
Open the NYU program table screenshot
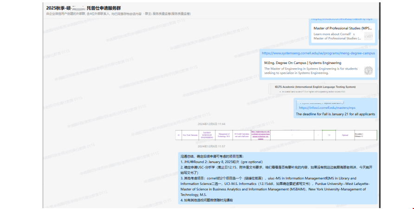coord(276,135)
